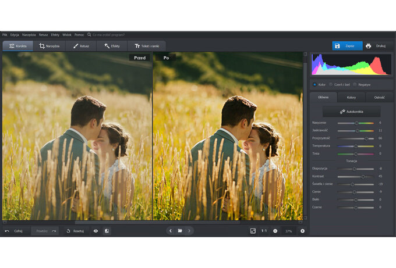This screenshot has height=268, width=396.
Task: Switch to the Kolory tab
Action: pyautogui.click(x=351, y=97)
